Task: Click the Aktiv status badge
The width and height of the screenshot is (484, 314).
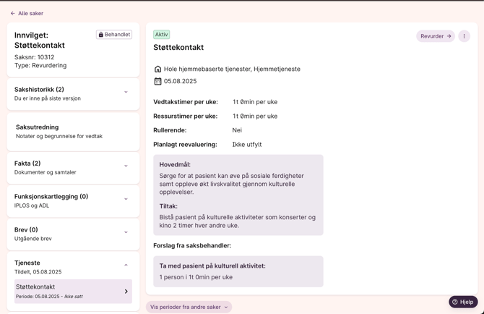Action: pos(161,35)
